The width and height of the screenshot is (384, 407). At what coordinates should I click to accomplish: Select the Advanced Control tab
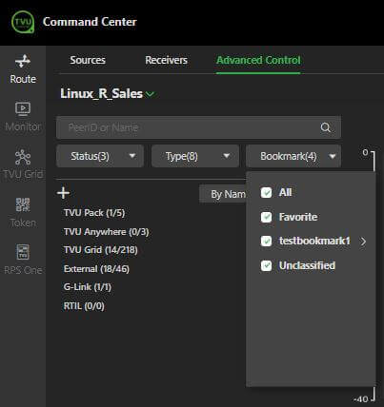pos(258,60)
